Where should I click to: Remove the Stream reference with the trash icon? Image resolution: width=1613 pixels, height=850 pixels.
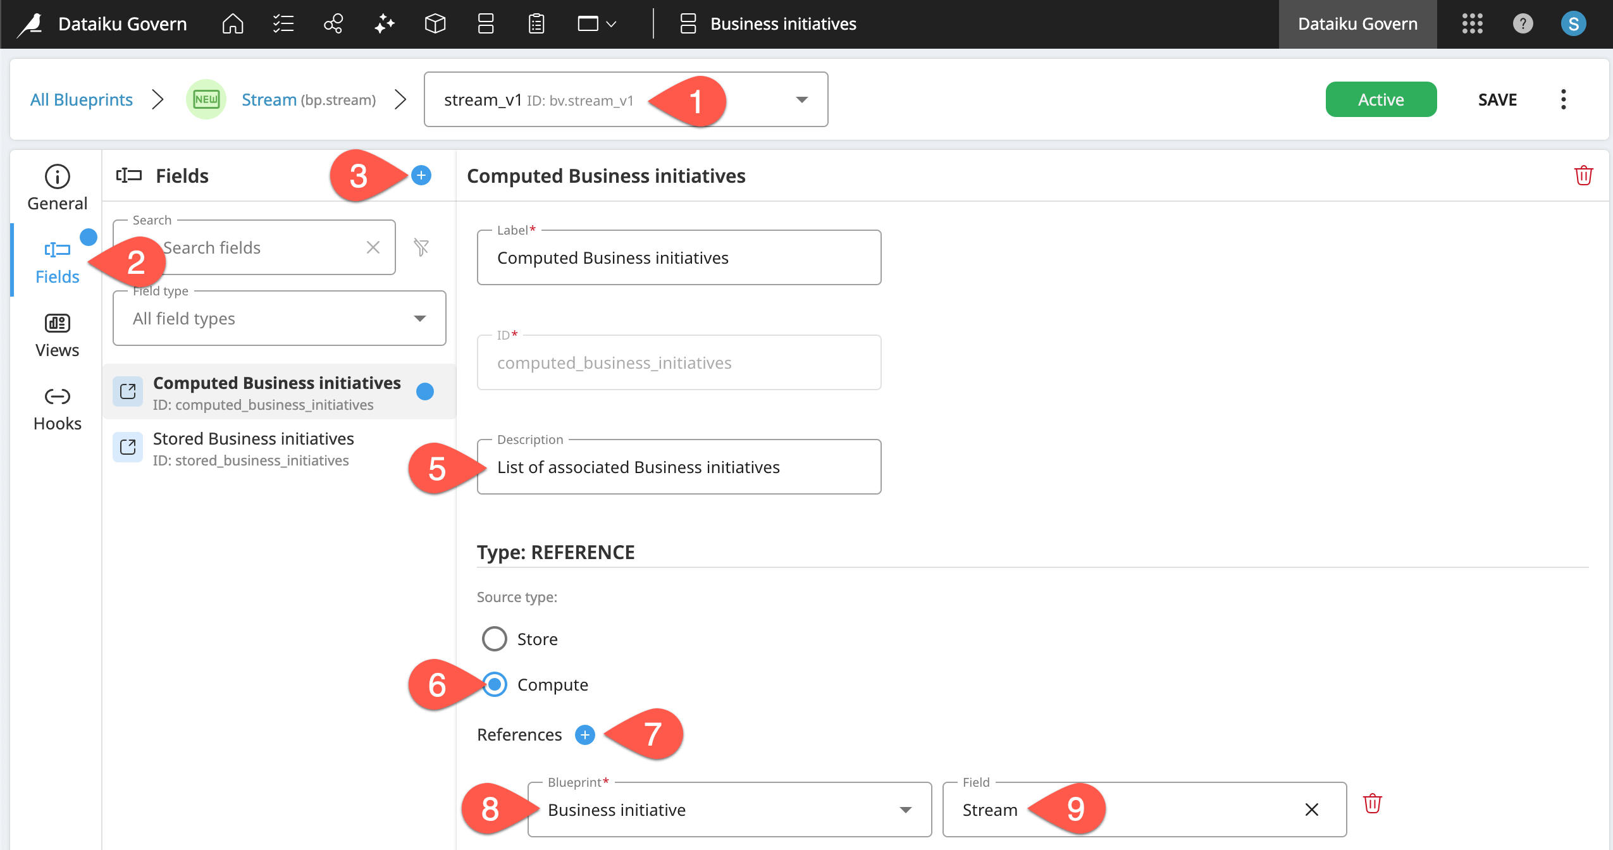coord(1371,803)
